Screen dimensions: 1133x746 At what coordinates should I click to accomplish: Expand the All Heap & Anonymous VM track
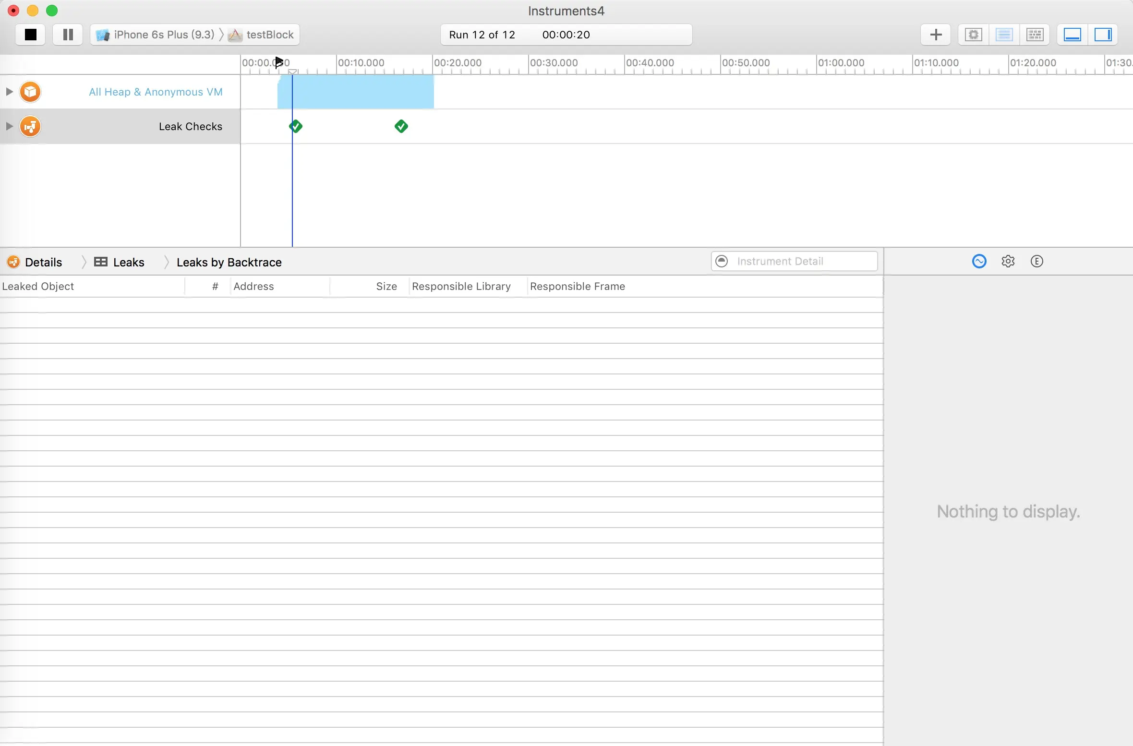(x=9, y=92)
